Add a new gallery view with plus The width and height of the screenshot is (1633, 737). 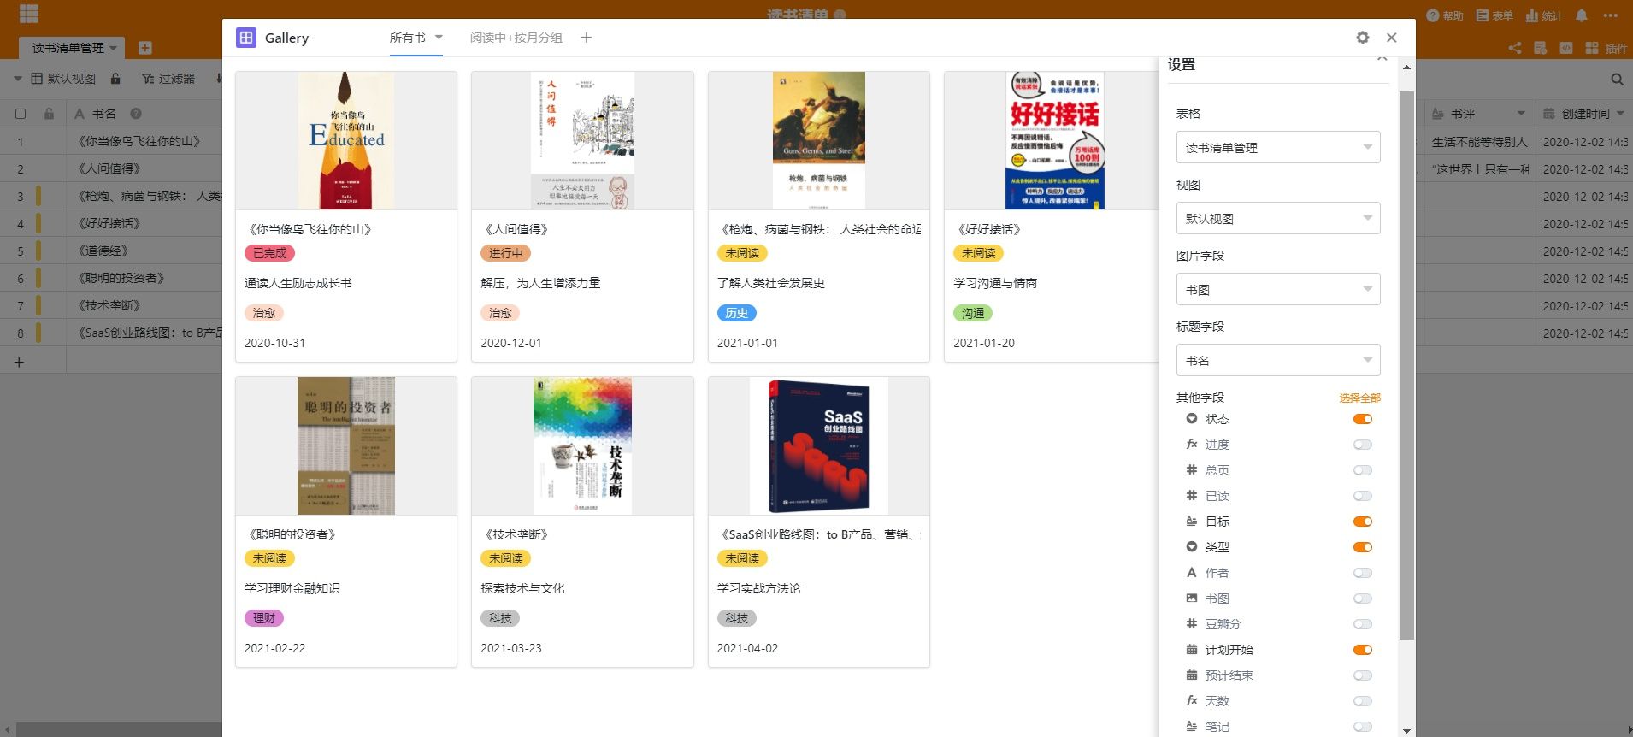587,38
